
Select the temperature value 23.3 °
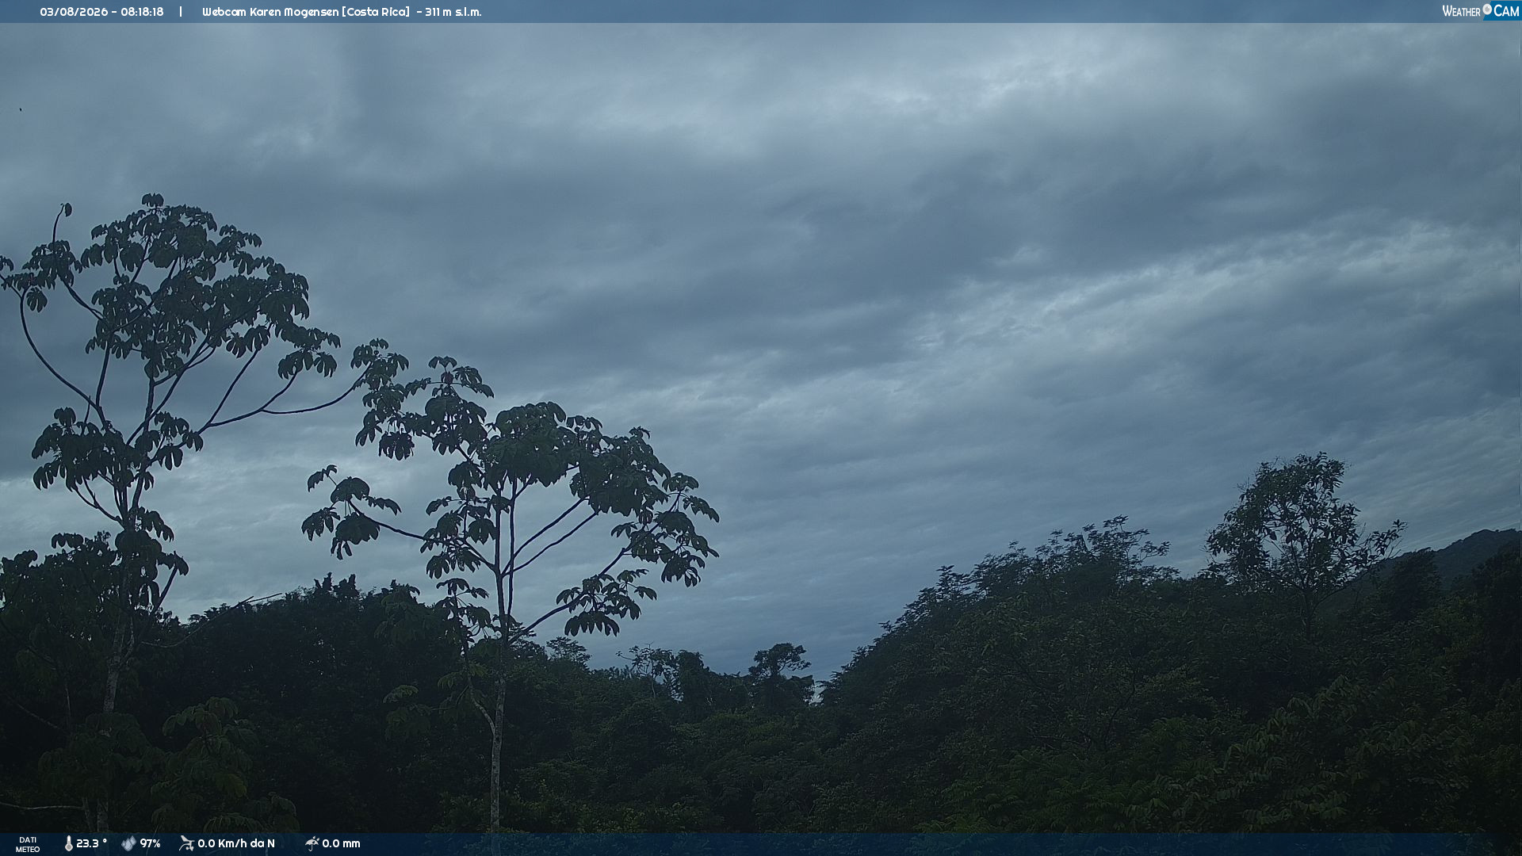click(92, 844)
